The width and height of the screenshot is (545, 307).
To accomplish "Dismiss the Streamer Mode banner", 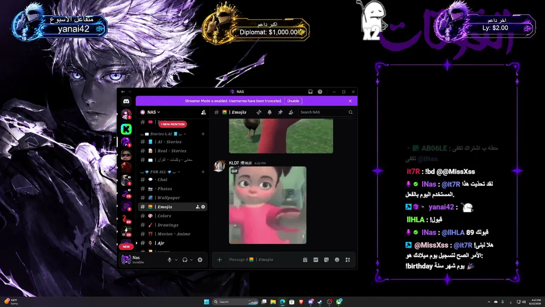I will coord(350,101).
